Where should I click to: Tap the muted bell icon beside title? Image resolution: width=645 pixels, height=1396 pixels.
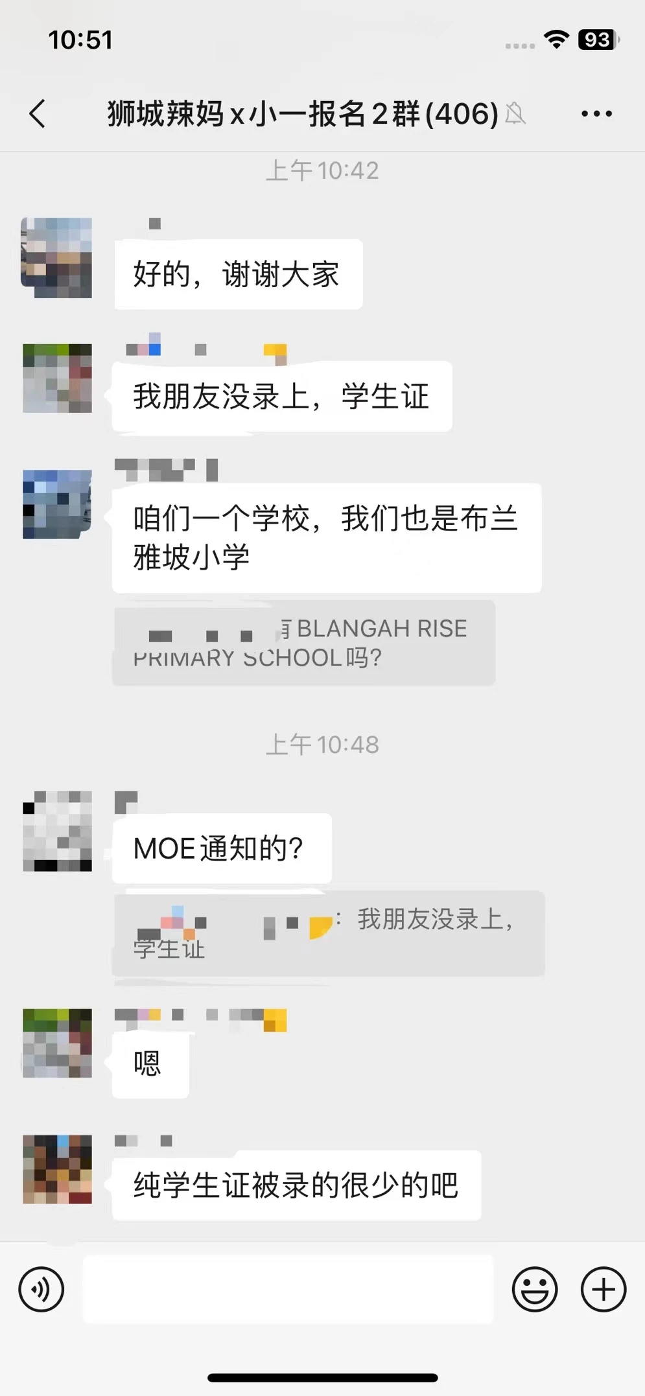(515, 114)
